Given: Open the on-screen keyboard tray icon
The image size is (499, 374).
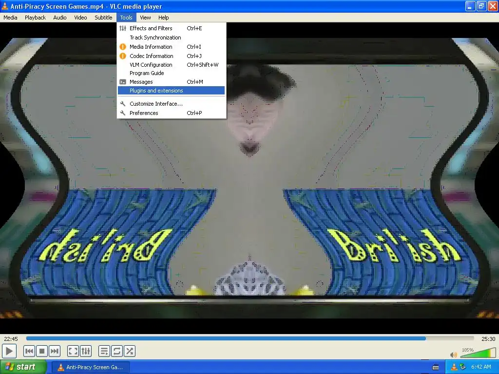Looking at the screenshot, I should (x=436, y=367).
